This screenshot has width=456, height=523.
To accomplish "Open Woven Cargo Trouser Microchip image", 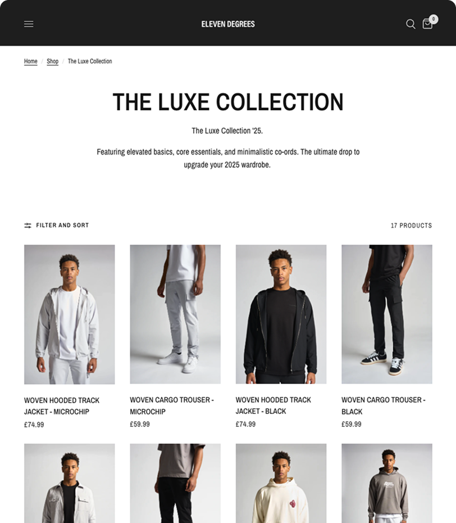I will pos(175,314).
